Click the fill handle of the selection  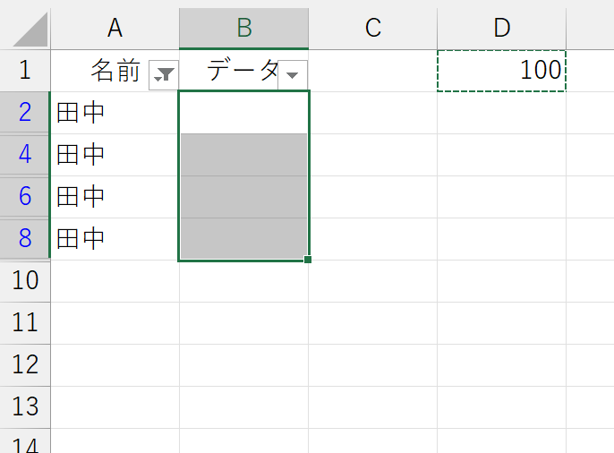coord(308,260)
